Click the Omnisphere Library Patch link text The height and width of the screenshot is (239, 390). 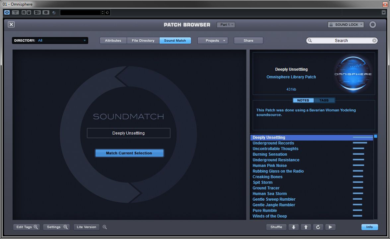click(291, 77)
